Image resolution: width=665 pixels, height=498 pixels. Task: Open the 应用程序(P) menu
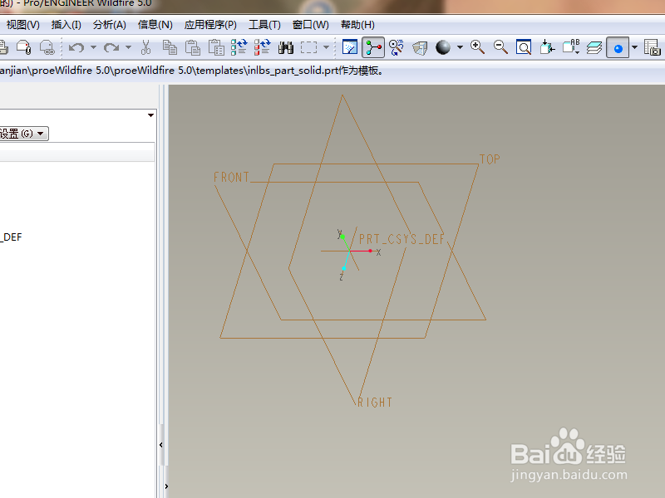pos(210,25)
